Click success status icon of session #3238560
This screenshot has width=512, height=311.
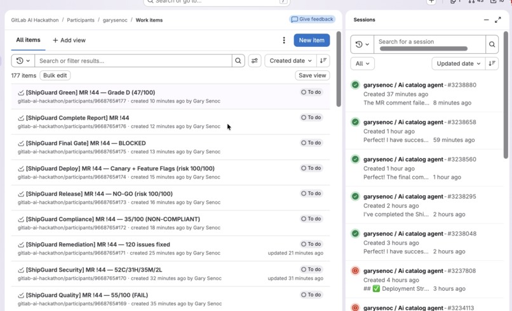(x=355, y=159)
